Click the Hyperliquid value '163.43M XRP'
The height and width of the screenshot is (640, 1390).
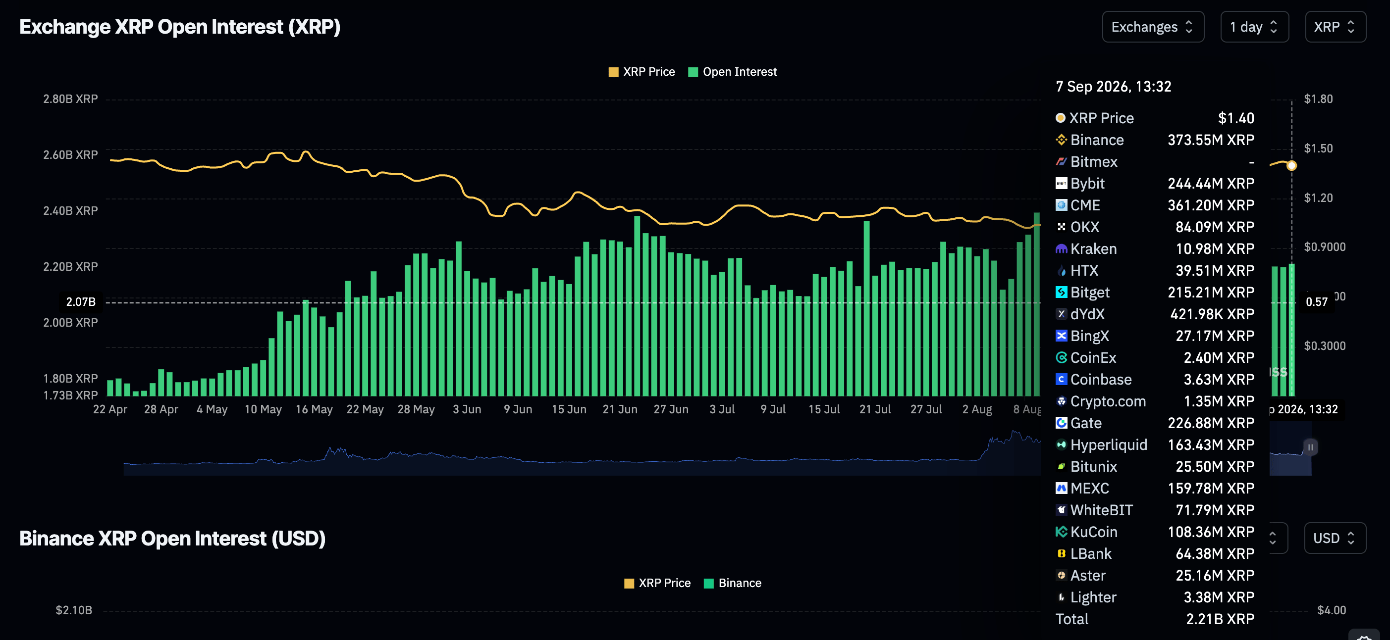point(1211,445)
